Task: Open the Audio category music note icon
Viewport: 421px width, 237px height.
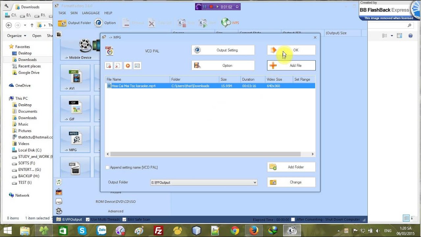Action: (x=59, y=182)
